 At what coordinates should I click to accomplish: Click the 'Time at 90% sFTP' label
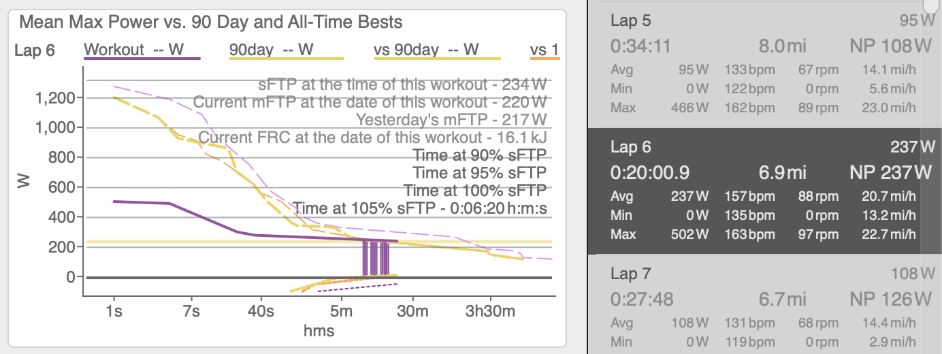pyautogui.click(x=479, y=155)
